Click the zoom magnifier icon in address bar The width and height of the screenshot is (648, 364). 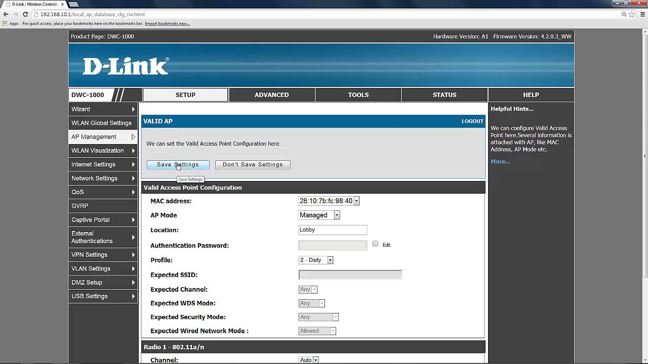click(x=624, y=14)
